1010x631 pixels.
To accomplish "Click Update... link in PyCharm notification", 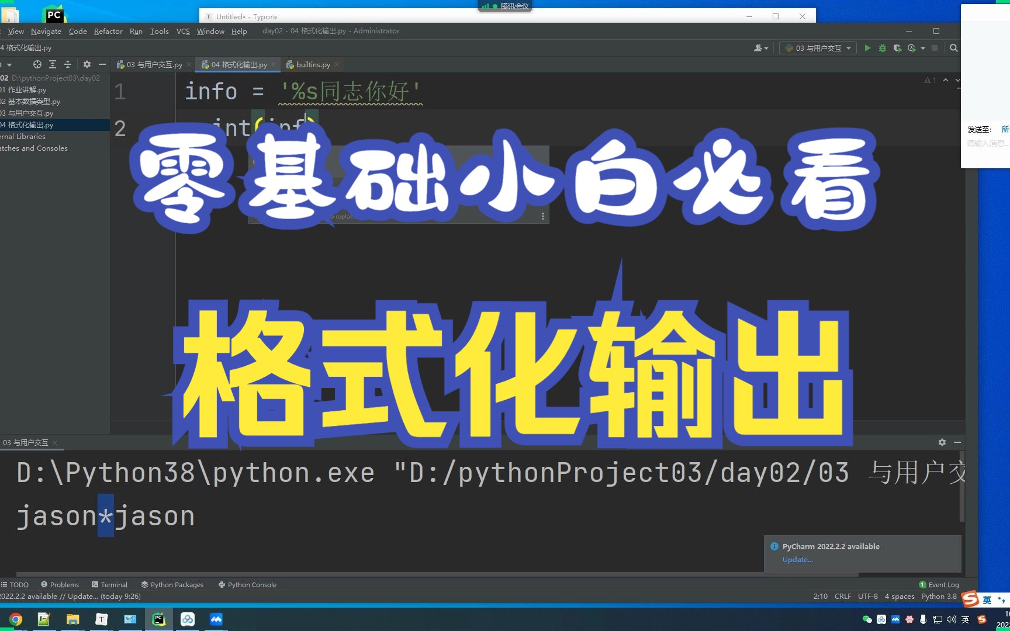I will pyautogui.click(x=797, y=559).
